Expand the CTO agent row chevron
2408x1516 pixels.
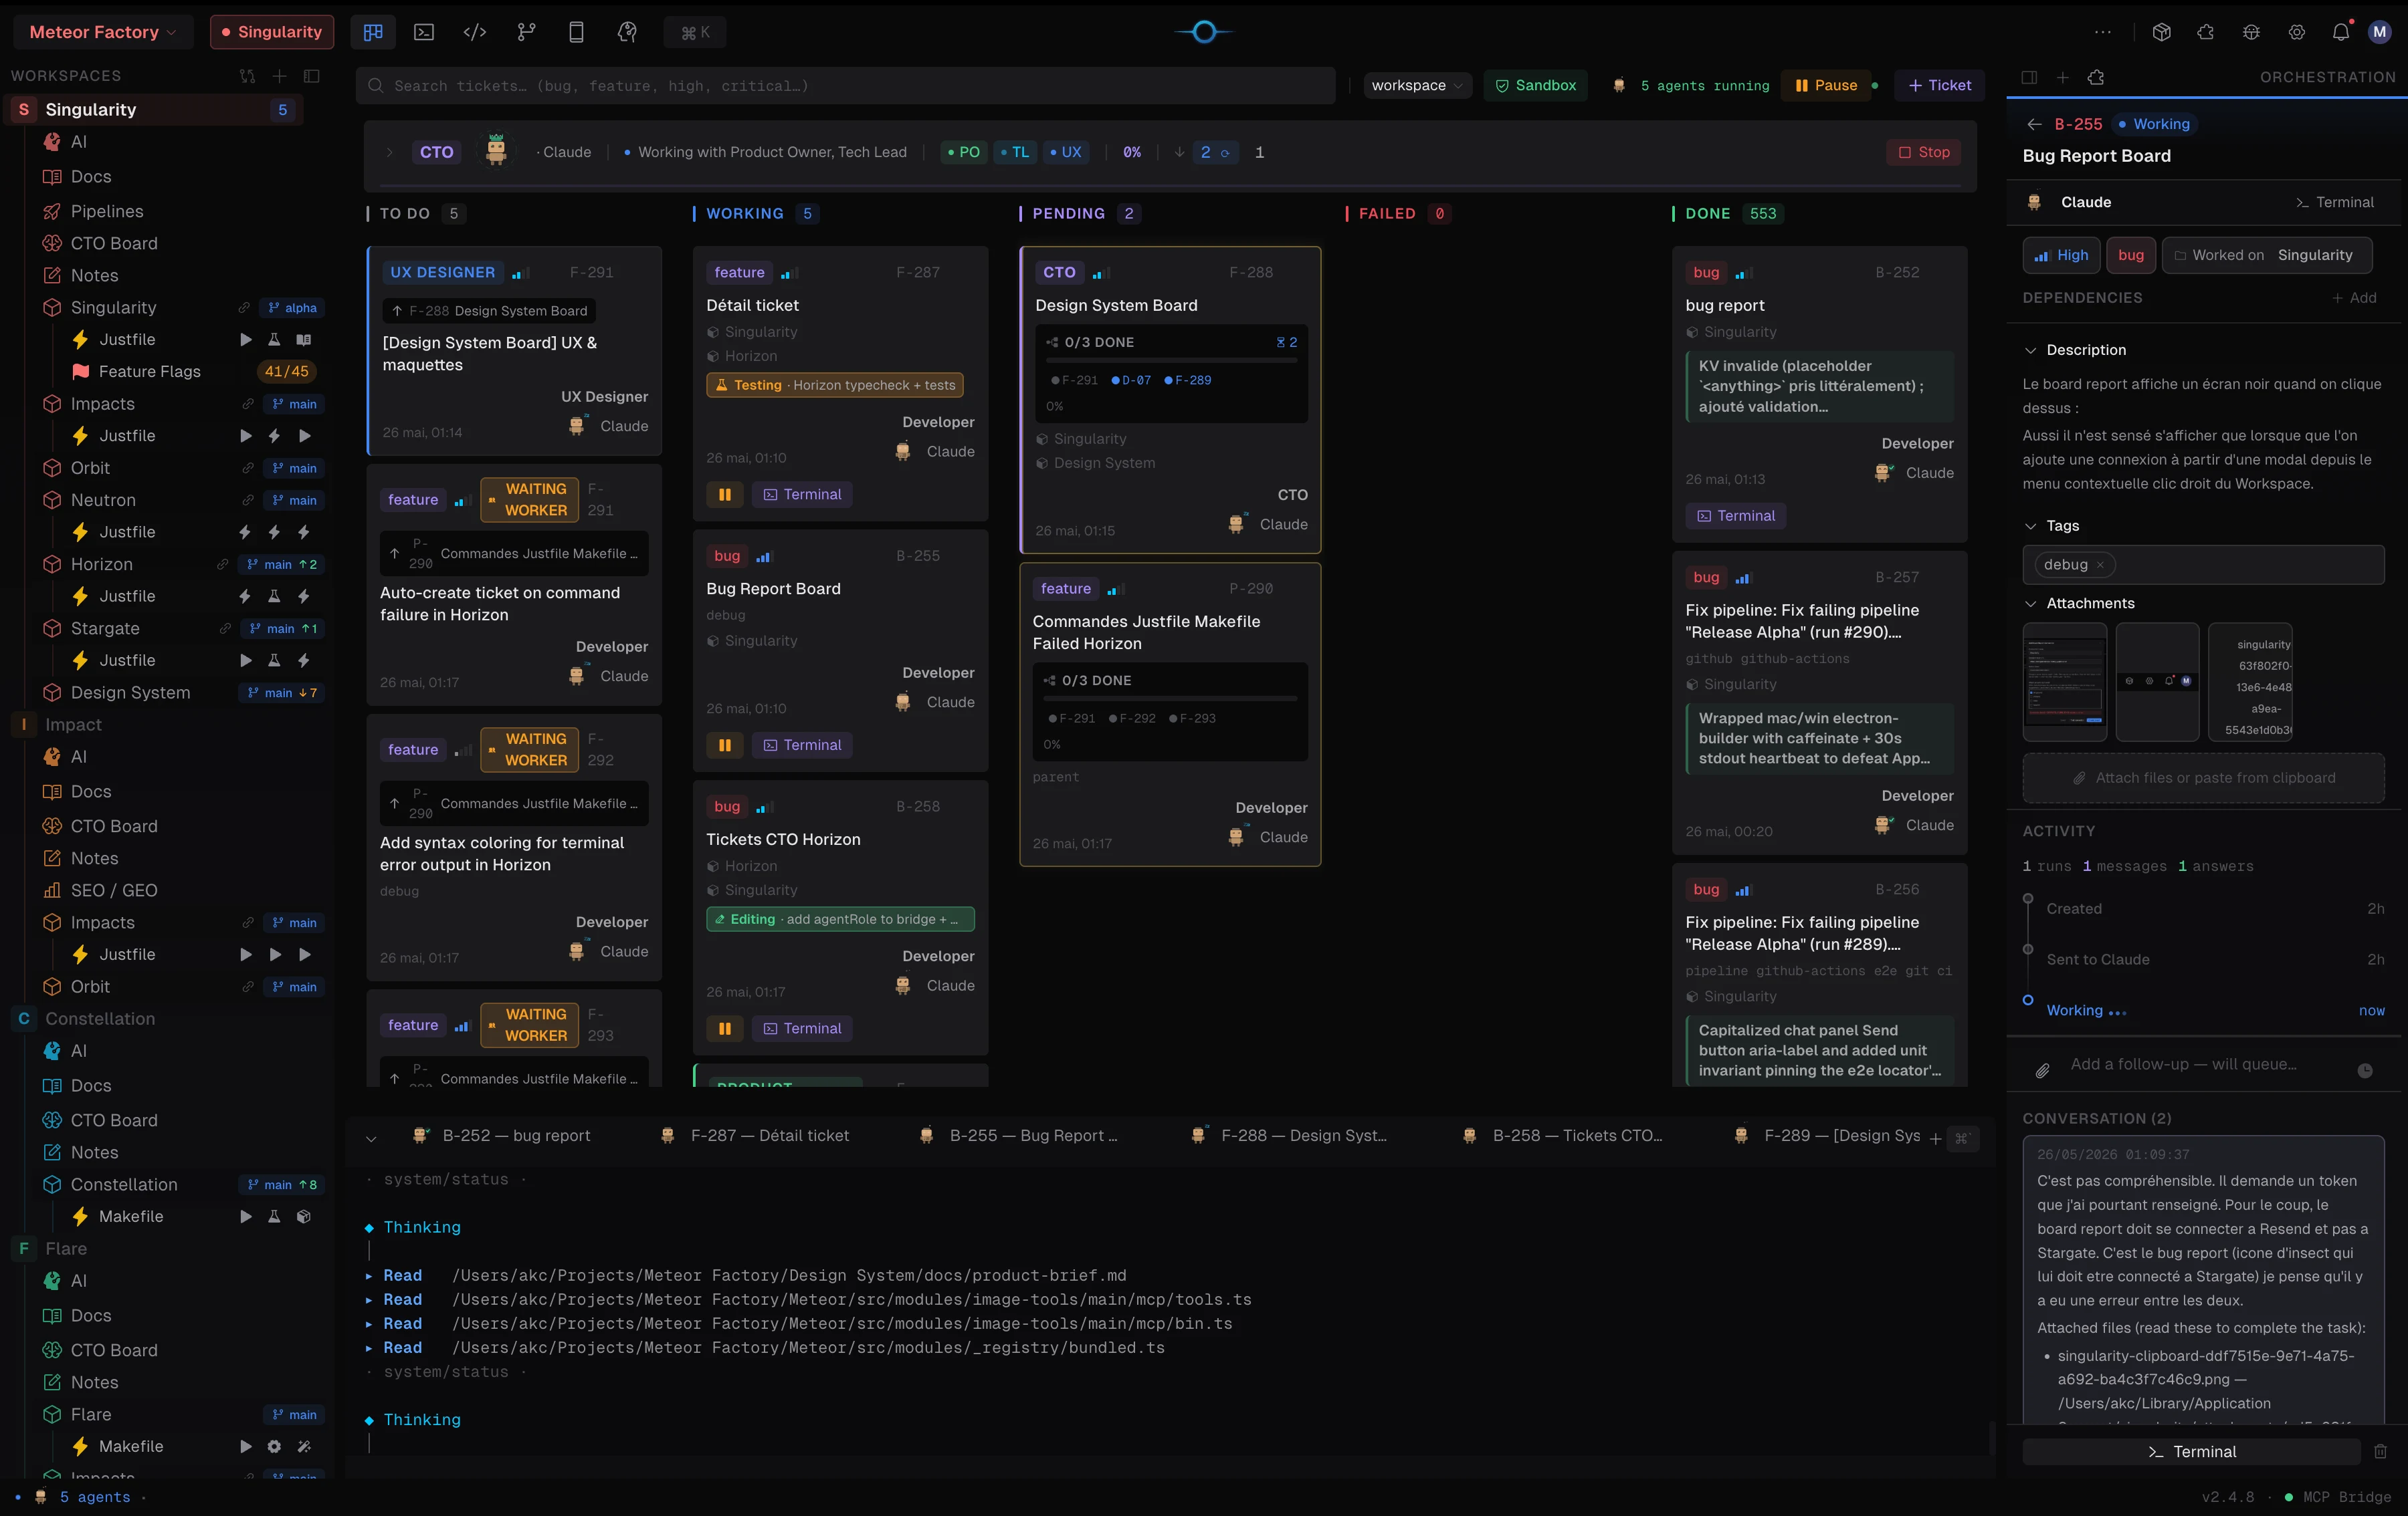tap(389, 152)
